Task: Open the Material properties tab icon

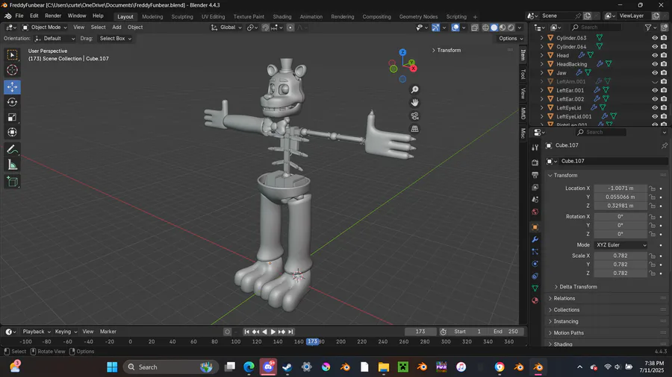Action: [535, 300]
